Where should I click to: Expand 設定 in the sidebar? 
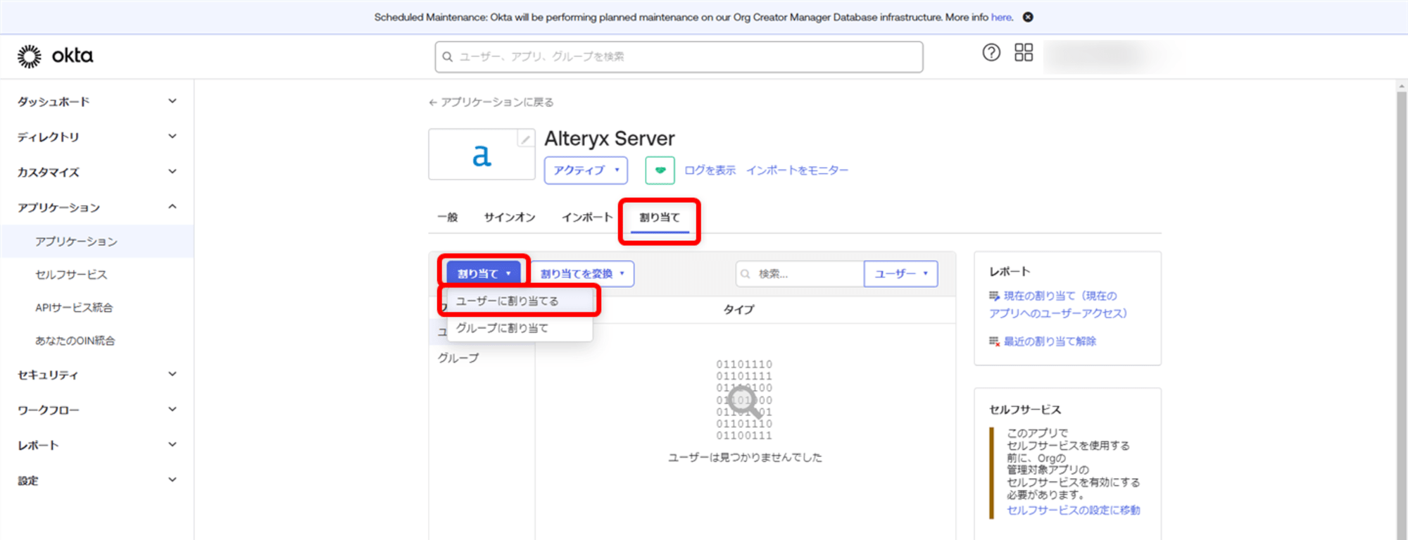97,480
